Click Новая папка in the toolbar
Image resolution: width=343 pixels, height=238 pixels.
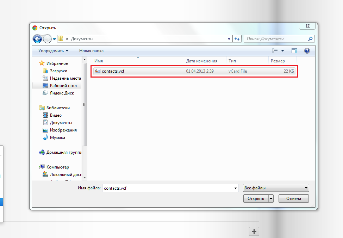click(x=91, y=51)
